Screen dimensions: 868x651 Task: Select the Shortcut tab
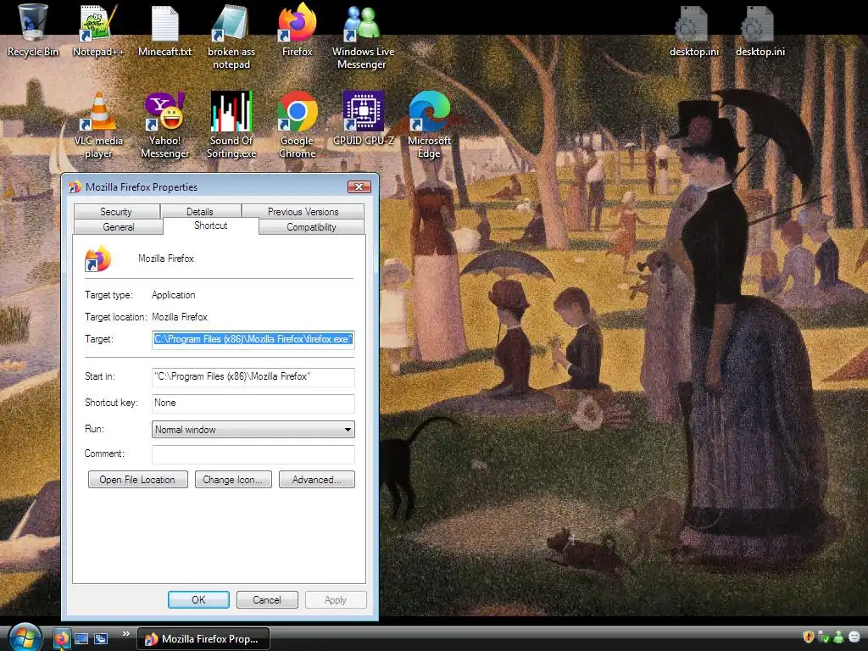(x=211, y=225)
